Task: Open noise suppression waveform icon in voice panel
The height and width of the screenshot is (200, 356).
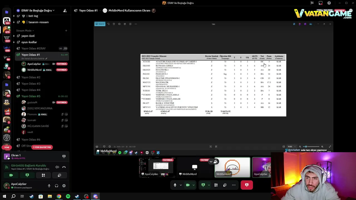Action: point(57,167)
